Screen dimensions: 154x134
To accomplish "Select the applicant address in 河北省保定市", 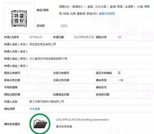I will 48,59.
